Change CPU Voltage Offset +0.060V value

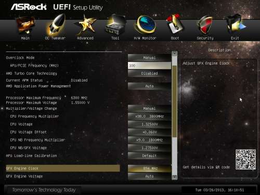pos(149,132)
